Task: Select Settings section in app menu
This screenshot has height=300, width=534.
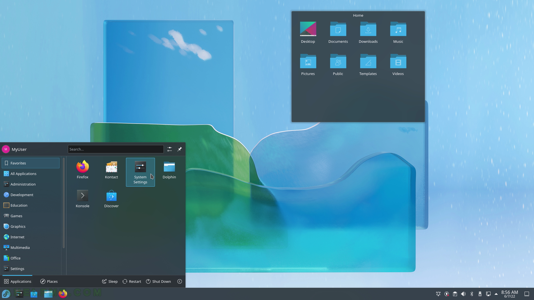Action: (x=17, y=269)
